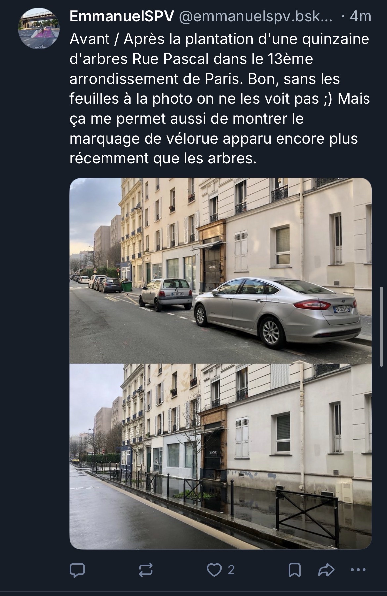The image size is (387, 596).
Task: Save the post with the bookmark icon
Action: coord(294,570)
